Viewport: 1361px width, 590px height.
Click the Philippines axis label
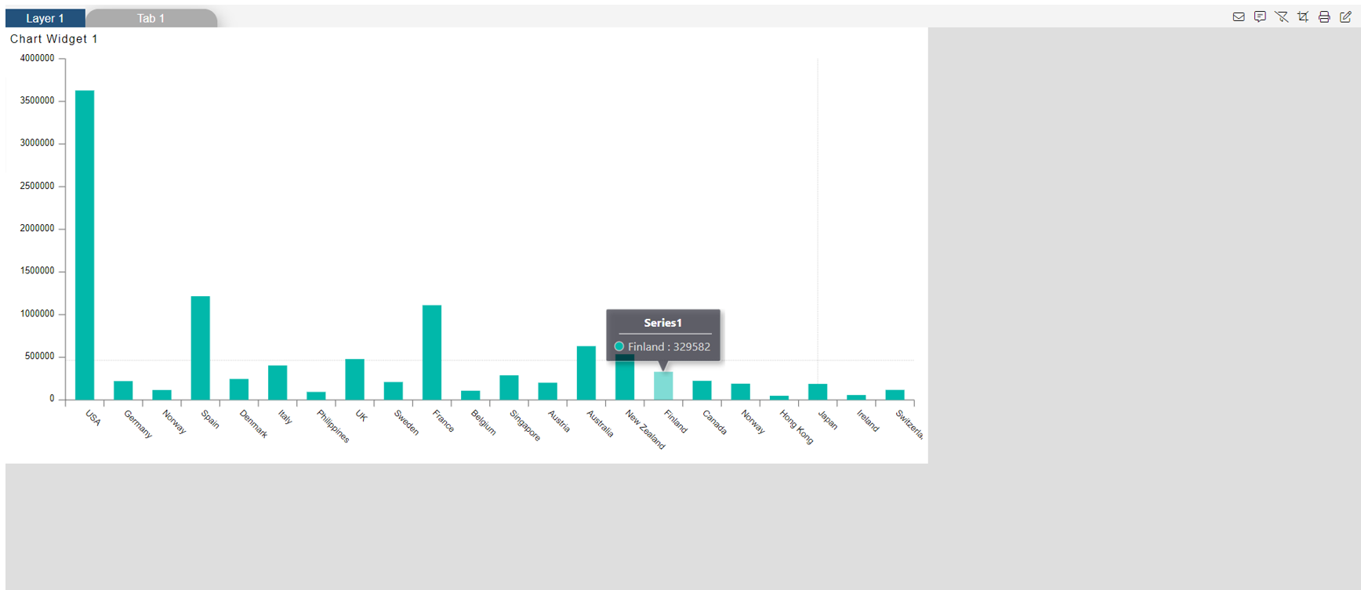coord(333,426)
